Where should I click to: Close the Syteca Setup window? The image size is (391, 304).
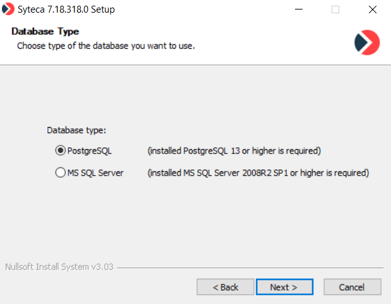372,10
